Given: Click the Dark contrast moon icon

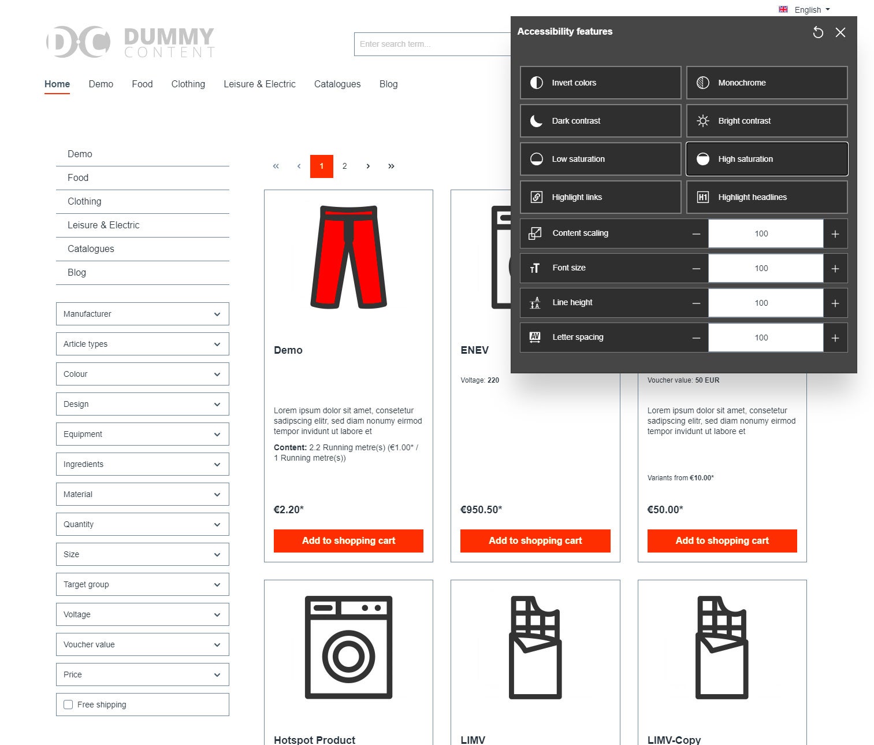Looking at the screenshot, I should coord(537,121).
